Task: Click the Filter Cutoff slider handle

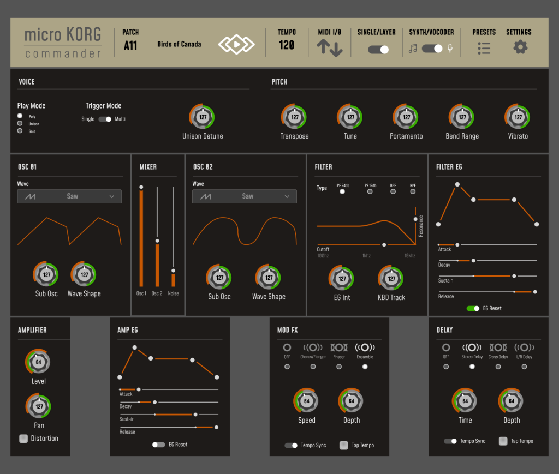Action: [384, 245]
